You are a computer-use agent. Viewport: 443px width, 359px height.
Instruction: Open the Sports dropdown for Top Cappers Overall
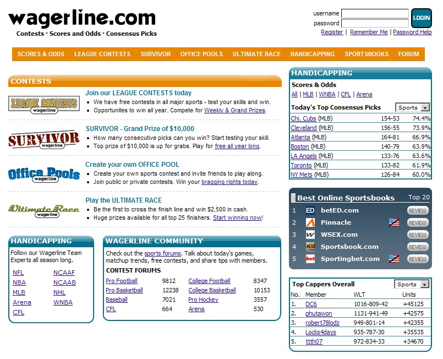coord(412,284)
